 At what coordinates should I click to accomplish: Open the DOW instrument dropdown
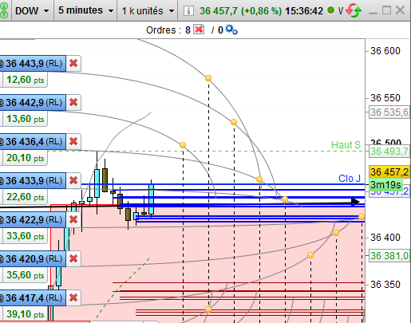32,10
